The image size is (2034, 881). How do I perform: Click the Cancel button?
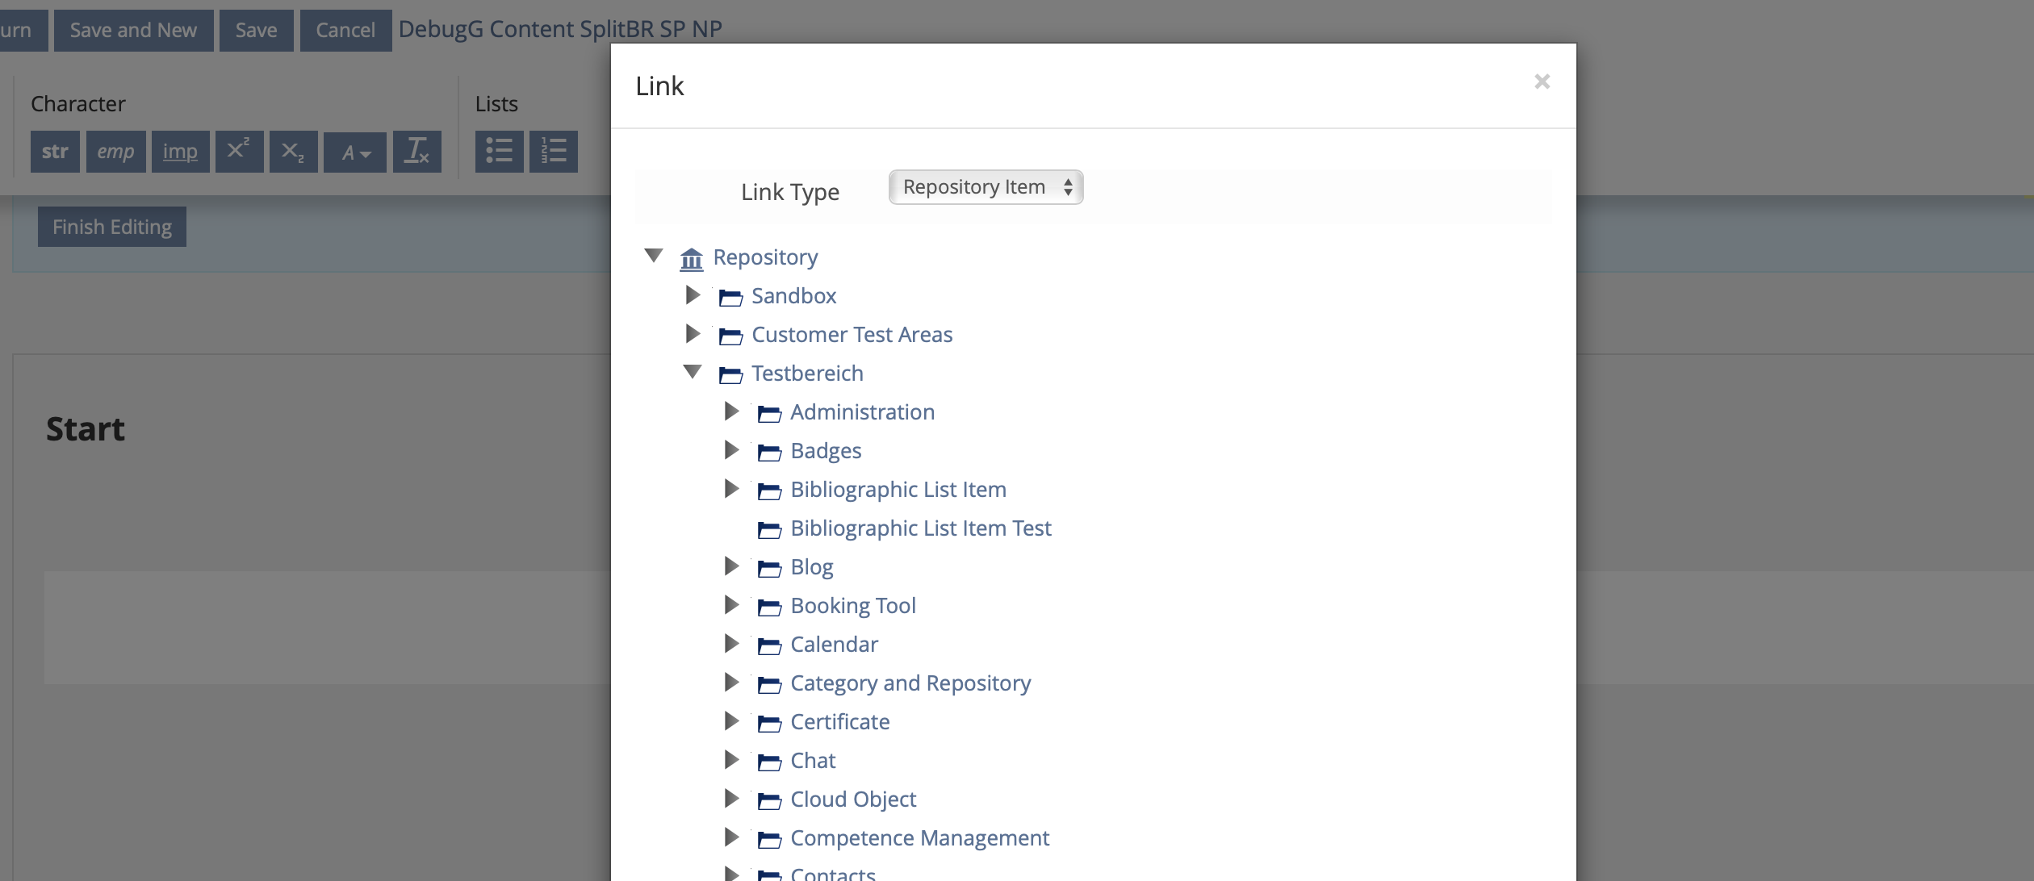pos(345,31)
